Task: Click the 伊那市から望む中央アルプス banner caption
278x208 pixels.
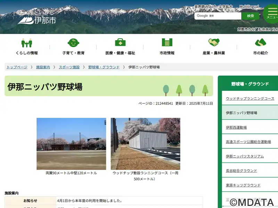Action: click(257, 29)
